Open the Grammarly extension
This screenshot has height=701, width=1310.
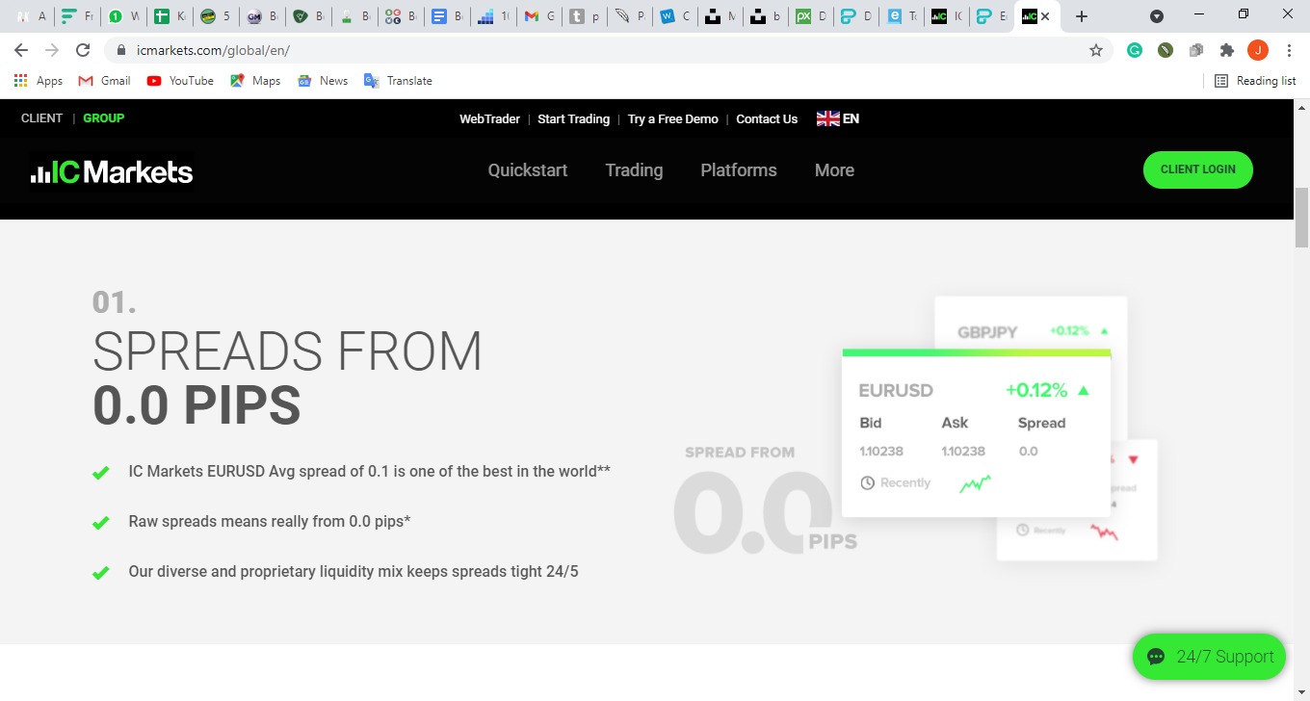pyautogui.click(x=1135, y=50)
